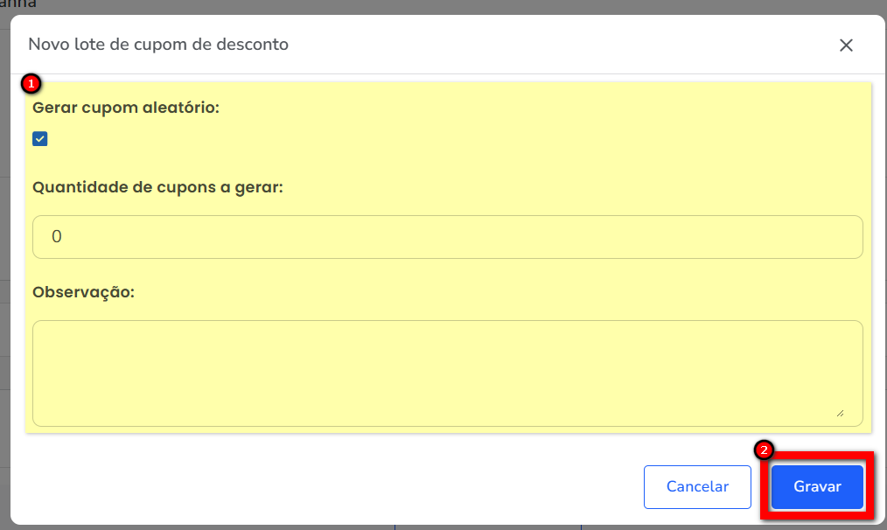This screenshot has width=887, height=530.
Task: Click the Observação field label
Action: pos(83,291)
